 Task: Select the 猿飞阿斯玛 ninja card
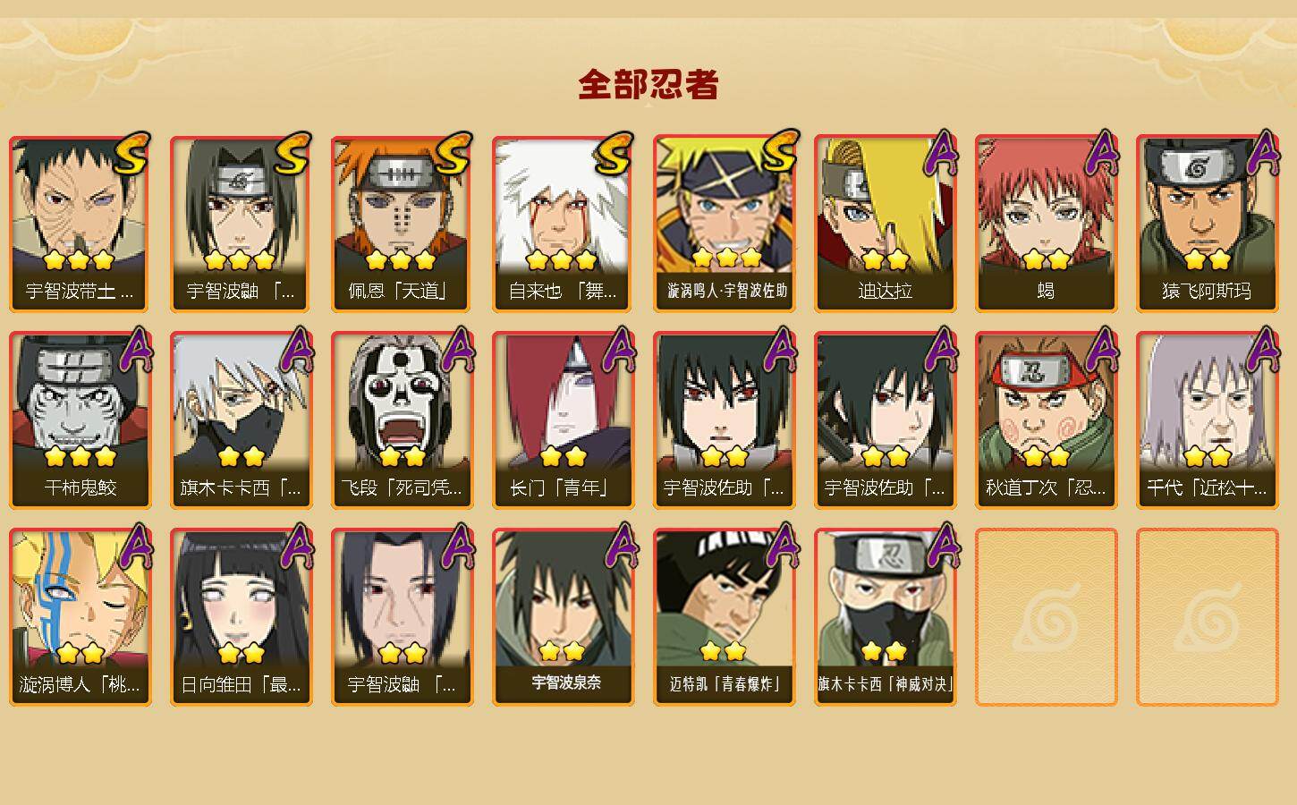1207,224
